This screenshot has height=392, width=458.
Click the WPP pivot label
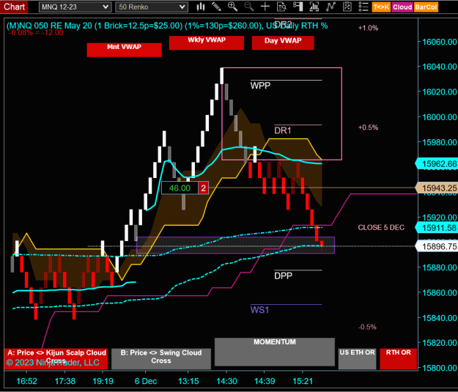coord(260,86)
